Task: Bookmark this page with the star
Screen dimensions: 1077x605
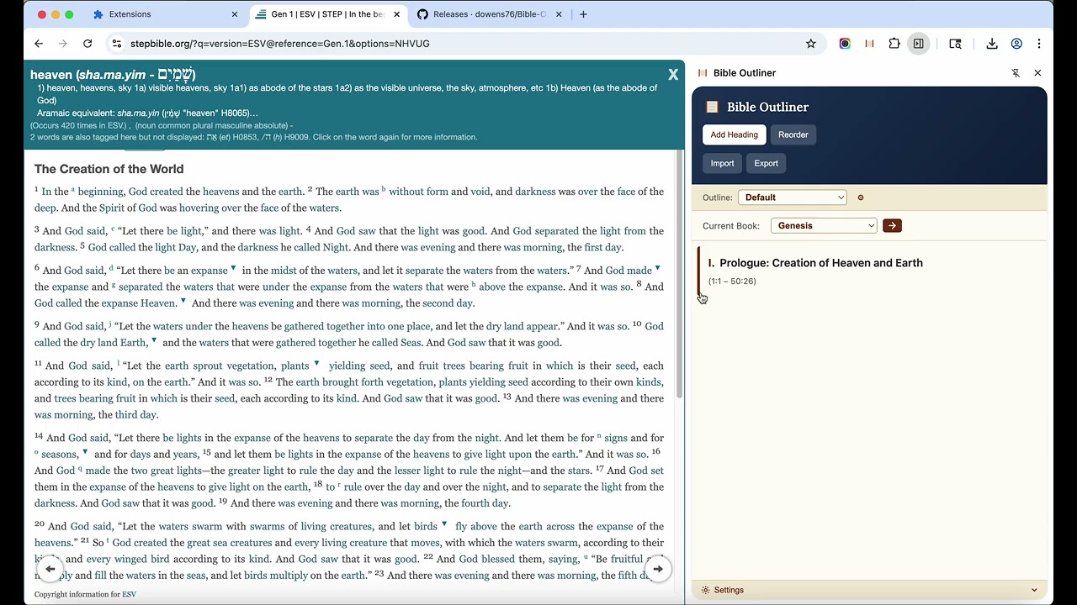Action: (811, 44)
